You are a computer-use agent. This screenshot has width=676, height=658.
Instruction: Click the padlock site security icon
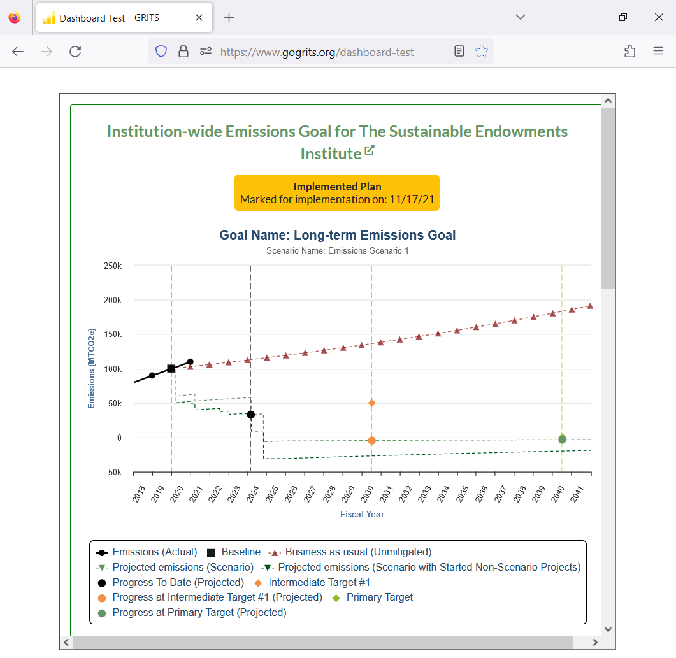point(183,52)
